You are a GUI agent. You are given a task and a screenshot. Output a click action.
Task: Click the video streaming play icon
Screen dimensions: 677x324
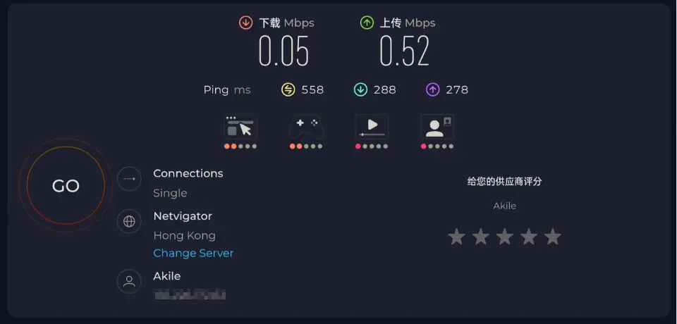tap(372, 127)
